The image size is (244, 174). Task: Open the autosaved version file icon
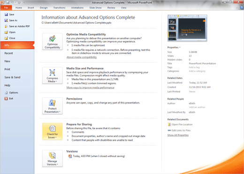pyautogui.click(x=70, y=156)
